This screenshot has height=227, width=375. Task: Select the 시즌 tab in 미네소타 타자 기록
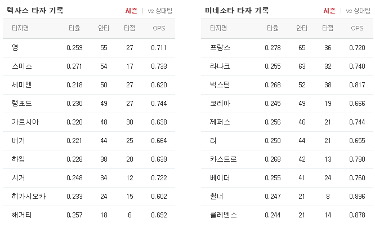coord(329,11)
